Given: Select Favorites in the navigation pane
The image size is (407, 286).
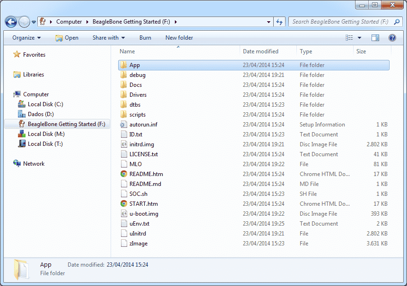Looking at the screenshot, I should point(34,55).
